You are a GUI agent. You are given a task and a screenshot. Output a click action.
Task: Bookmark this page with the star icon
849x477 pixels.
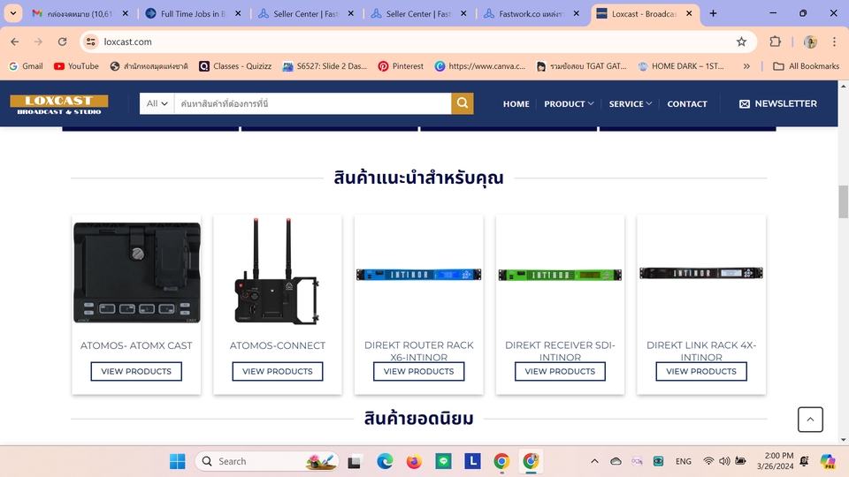(x=741, y=42)
